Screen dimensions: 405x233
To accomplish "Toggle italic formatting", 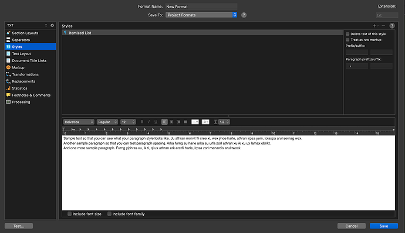I will click(148, 122).
